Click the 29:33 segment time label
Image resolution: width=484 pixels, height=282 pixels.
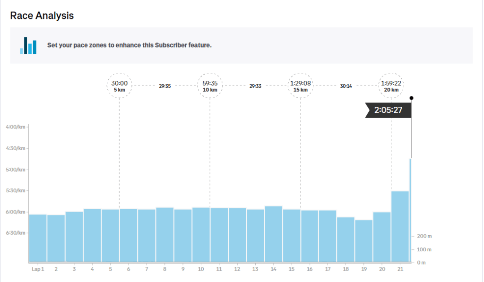click(x=255, y=86)
